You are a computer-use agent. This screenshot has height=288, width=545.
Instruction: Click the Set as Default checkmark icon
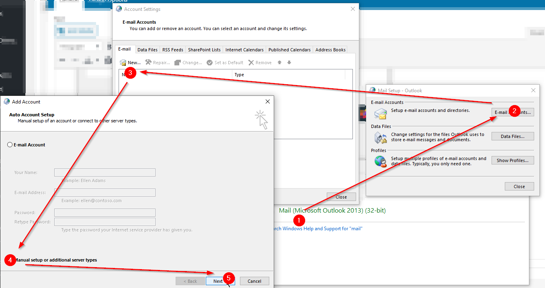coord(209,63)
